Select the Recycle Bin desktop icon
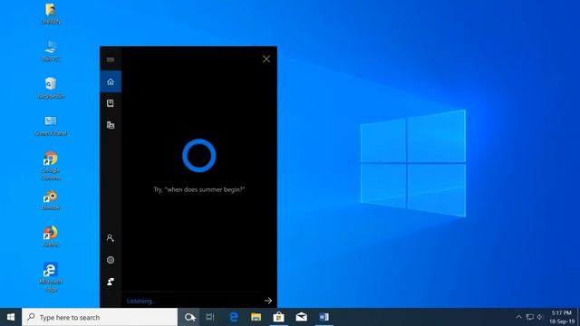Viewport: 580px width, 326px height. pyautogui.click(x=51, y=88)
